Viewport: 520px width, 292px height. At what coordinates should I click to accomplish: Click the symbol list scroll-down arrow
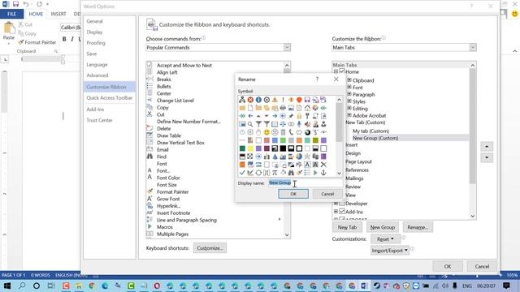click(x=339, y=173)
